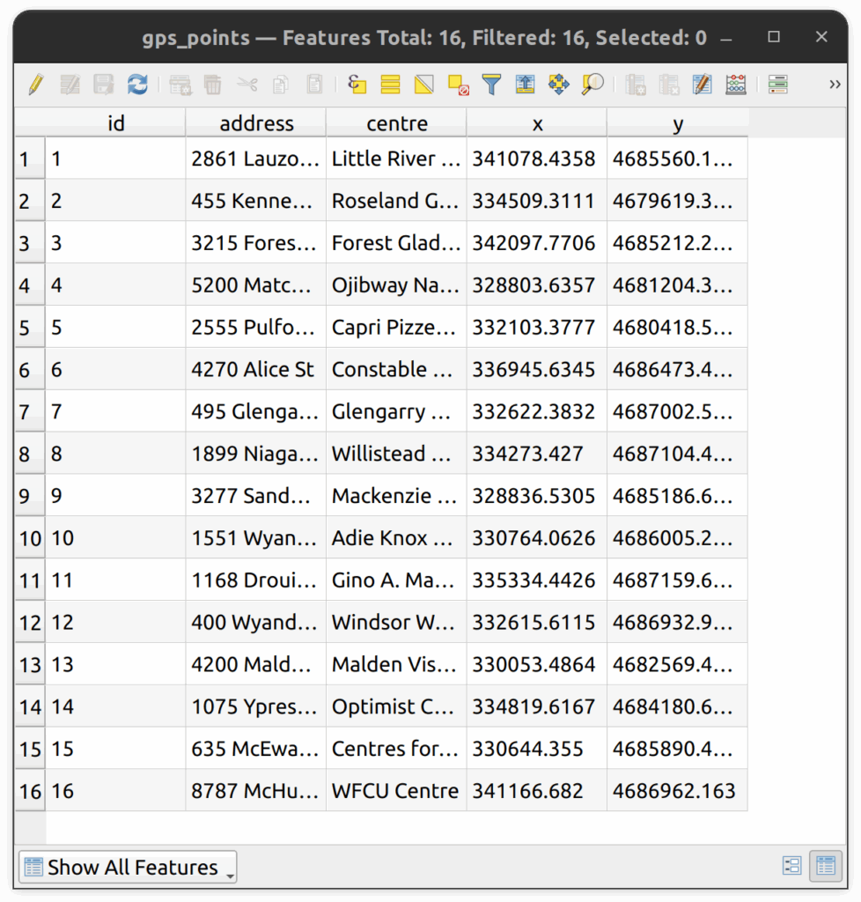The height and width of the screenshot is (902, 861).
Task: Open conditional formatting panel
Action: click(777, 85)
